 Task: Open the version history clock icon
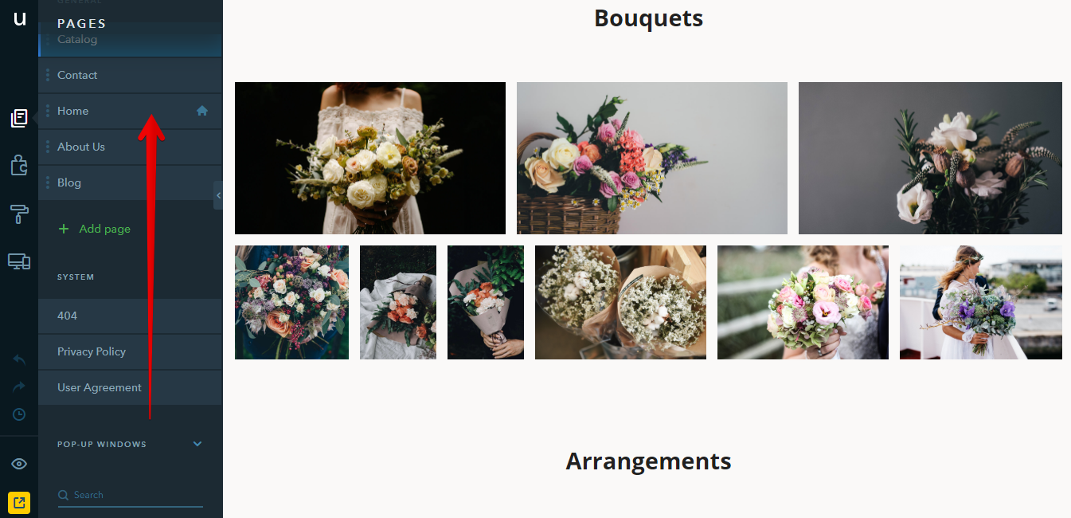click(x=19, y=414)
